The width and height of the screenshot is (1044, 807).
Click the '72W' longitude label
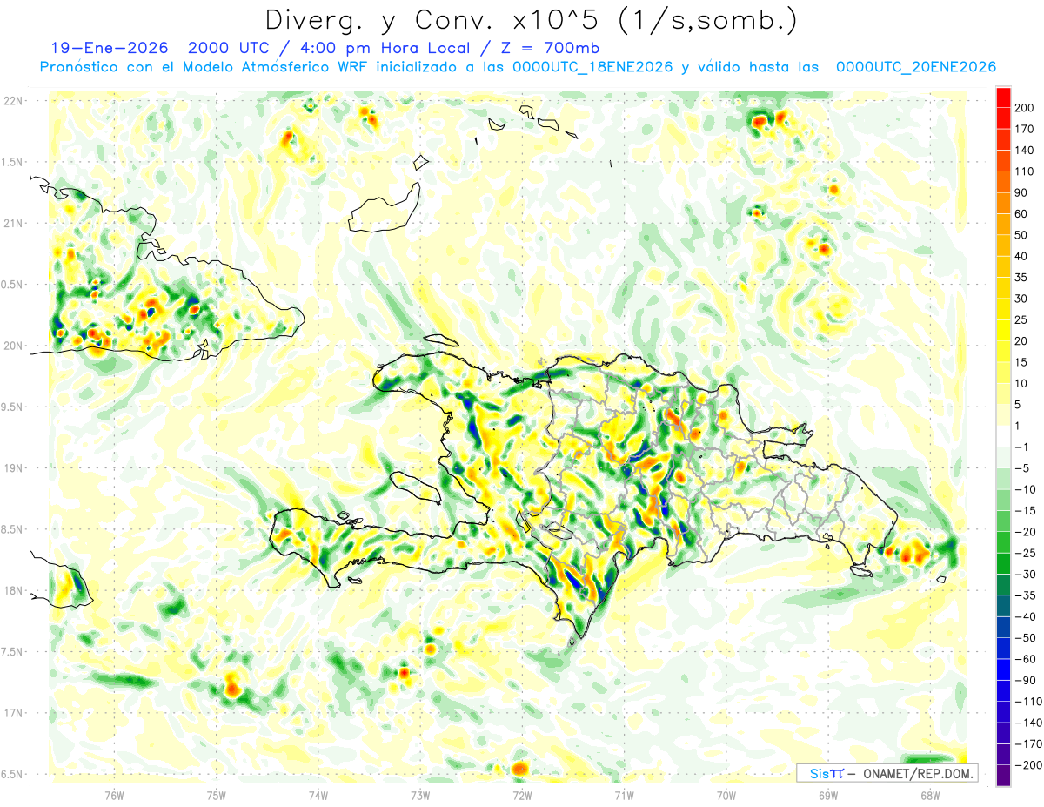(x=522, y=795)
